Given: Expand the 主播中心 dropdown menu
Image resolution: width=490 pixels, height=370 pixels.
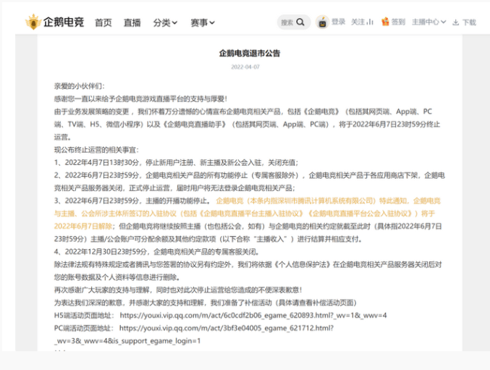Looking at the screenshot, I should (428, 22).
